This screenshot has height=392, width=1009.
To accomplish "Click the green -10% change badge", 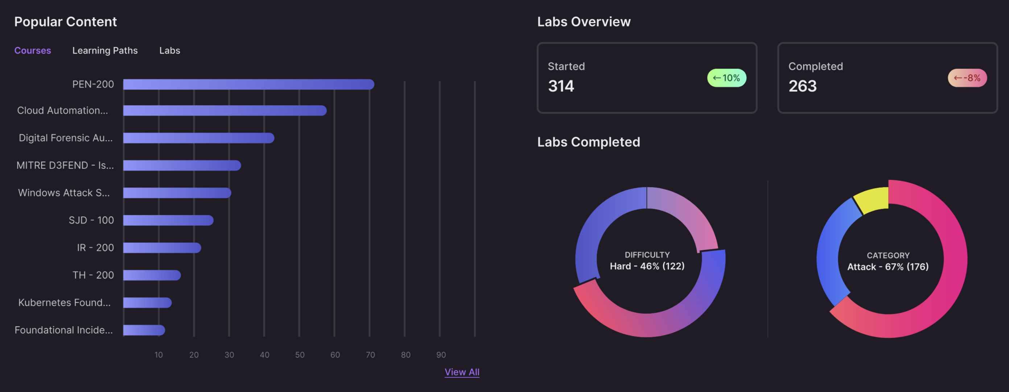I will (x=726, y=78).
